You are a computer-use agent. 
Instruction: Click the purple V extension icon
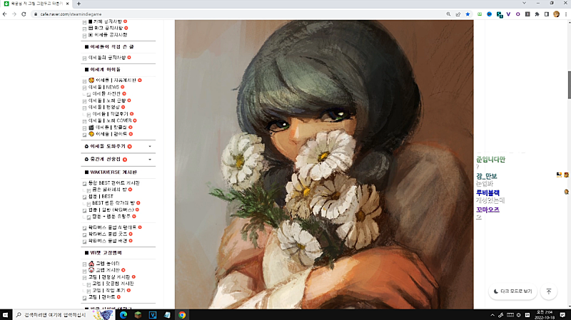(508, 14)
